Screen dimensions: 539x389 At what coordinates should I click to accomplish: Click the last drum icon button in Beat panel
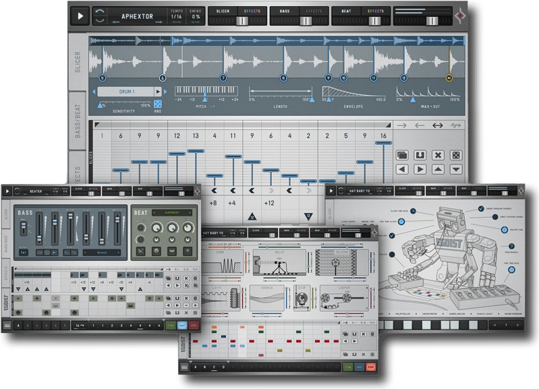click(188, 251)
